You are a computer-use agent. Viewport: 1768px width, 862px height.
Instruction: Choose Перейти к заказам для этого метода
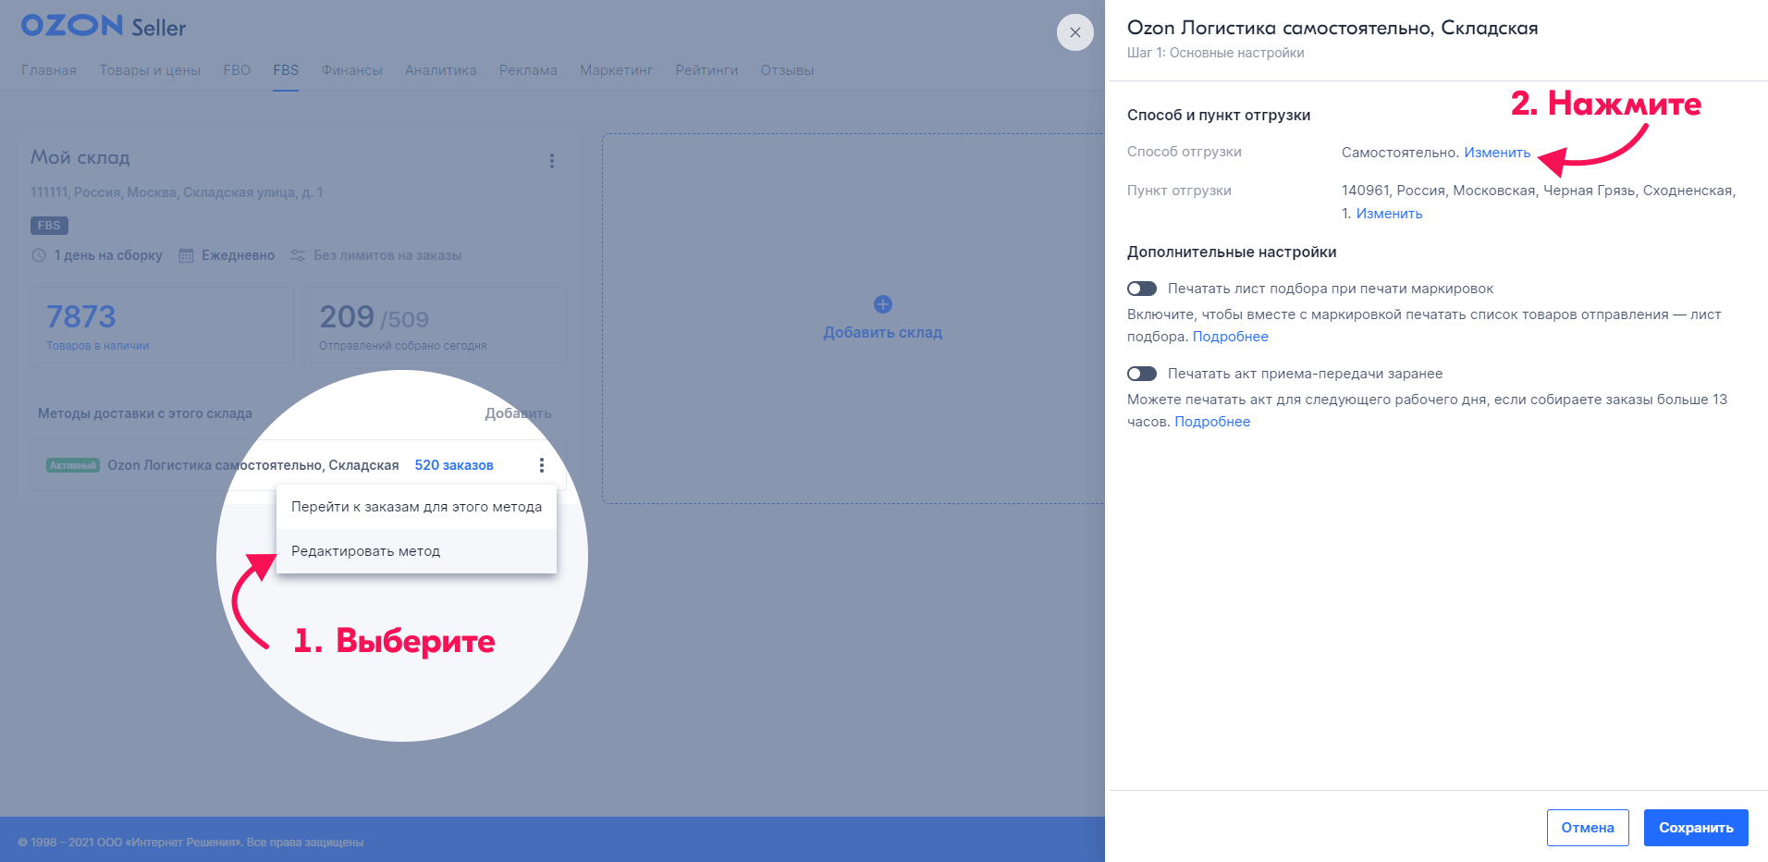[416, 507]
